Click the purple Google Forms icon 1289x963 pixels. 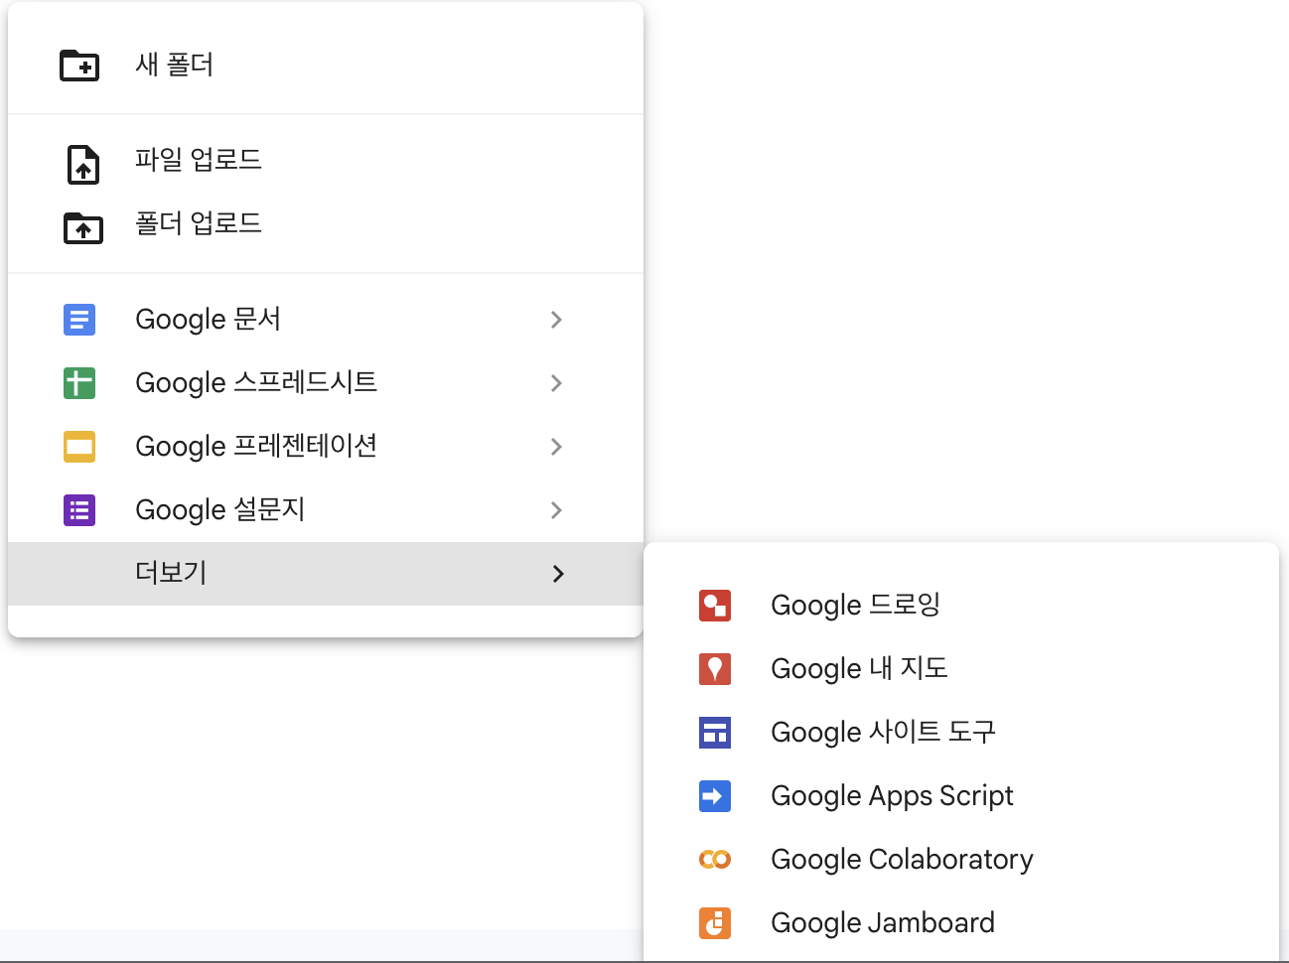(79, 510)
